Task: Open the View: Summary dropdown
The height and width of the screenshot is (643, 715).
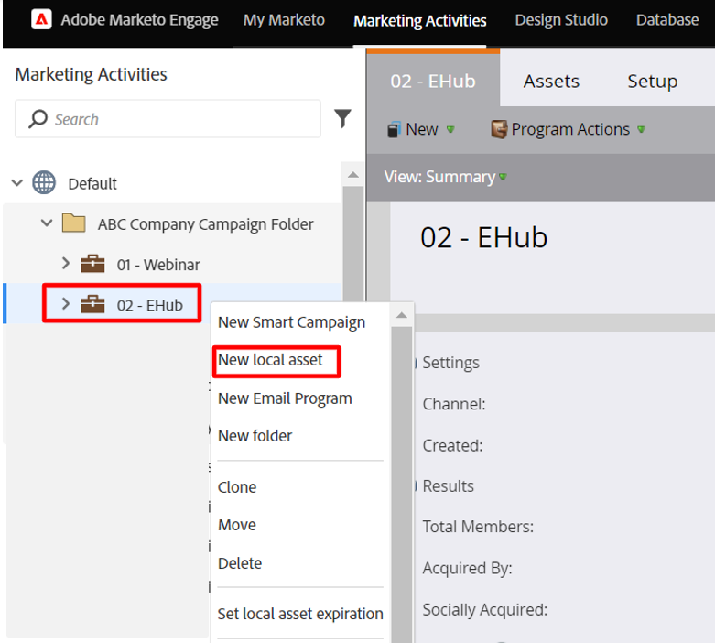Action: pos(446,177)
